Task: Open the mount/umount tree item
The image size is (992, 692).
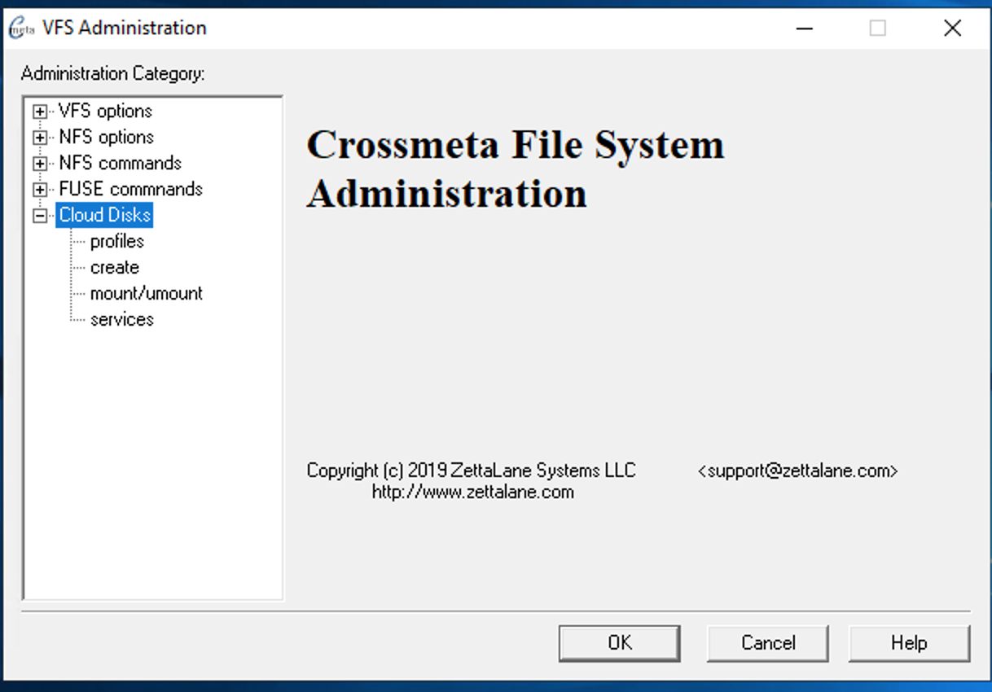Action: (x=147, y=294)
